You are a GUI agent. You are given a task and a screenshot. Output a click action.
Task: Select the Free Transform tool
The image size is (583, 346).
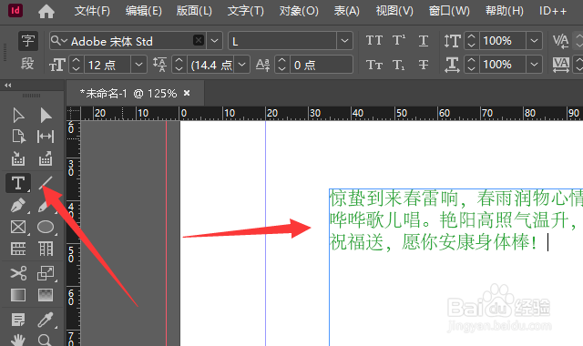click(x=46, y=273)
